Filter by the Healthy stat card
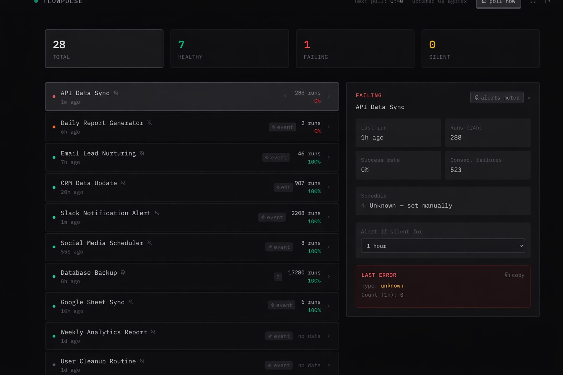Image resolution: width=563 pixels, height=375 pixels. click(x=229, y=49)
